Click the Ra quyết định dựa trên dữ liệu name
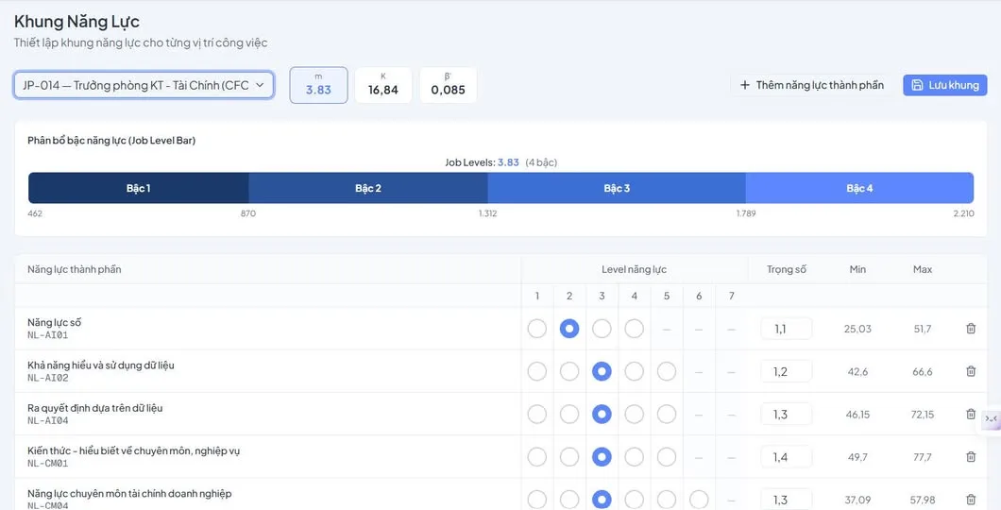This screenshot has height=510, width=1001. click(95, 408)
